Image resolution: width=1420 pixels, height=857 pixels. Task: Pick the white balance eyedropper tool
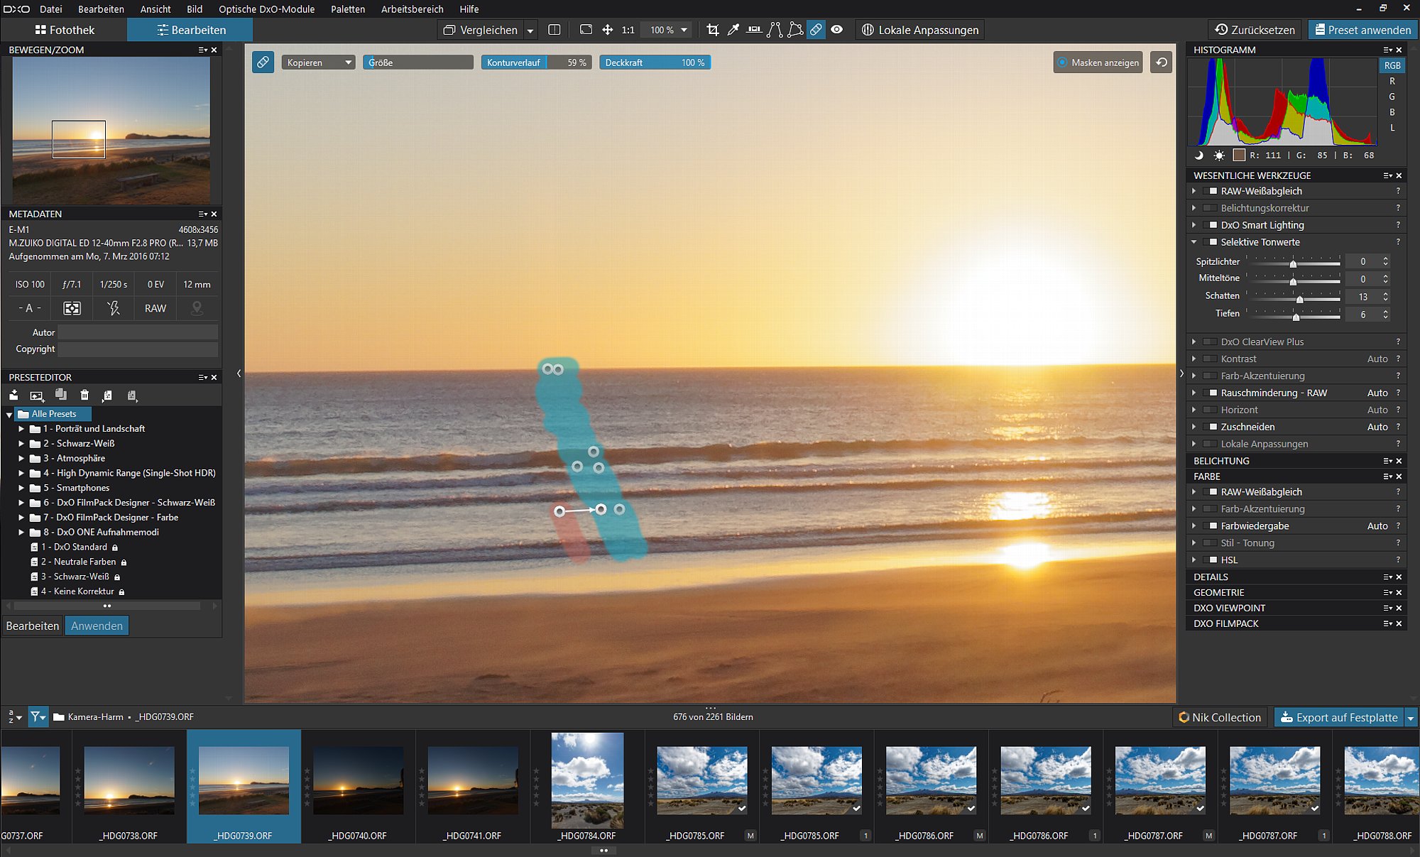pos(733,30)
